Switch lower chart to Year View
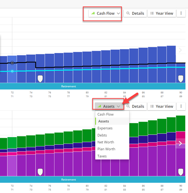Image resolution: width=188 pixels, height=193 pixels. [x=162, y=106]
